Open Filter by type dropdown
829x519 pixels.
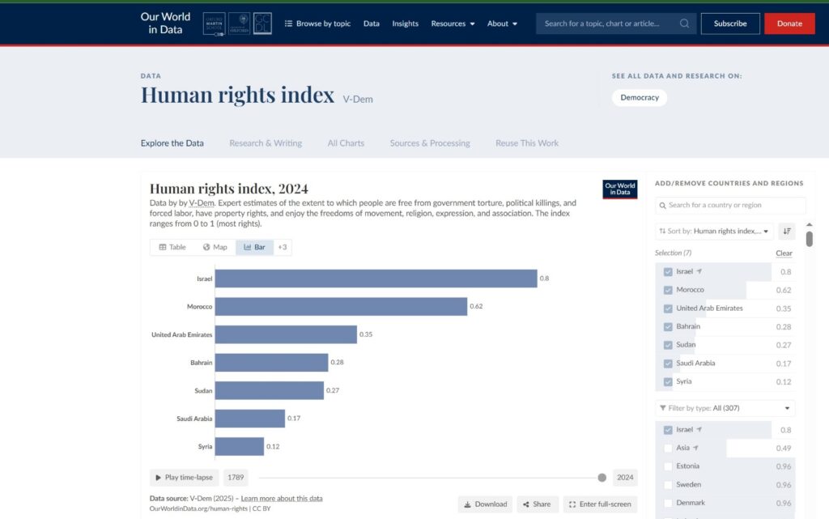tap(725, 408)
